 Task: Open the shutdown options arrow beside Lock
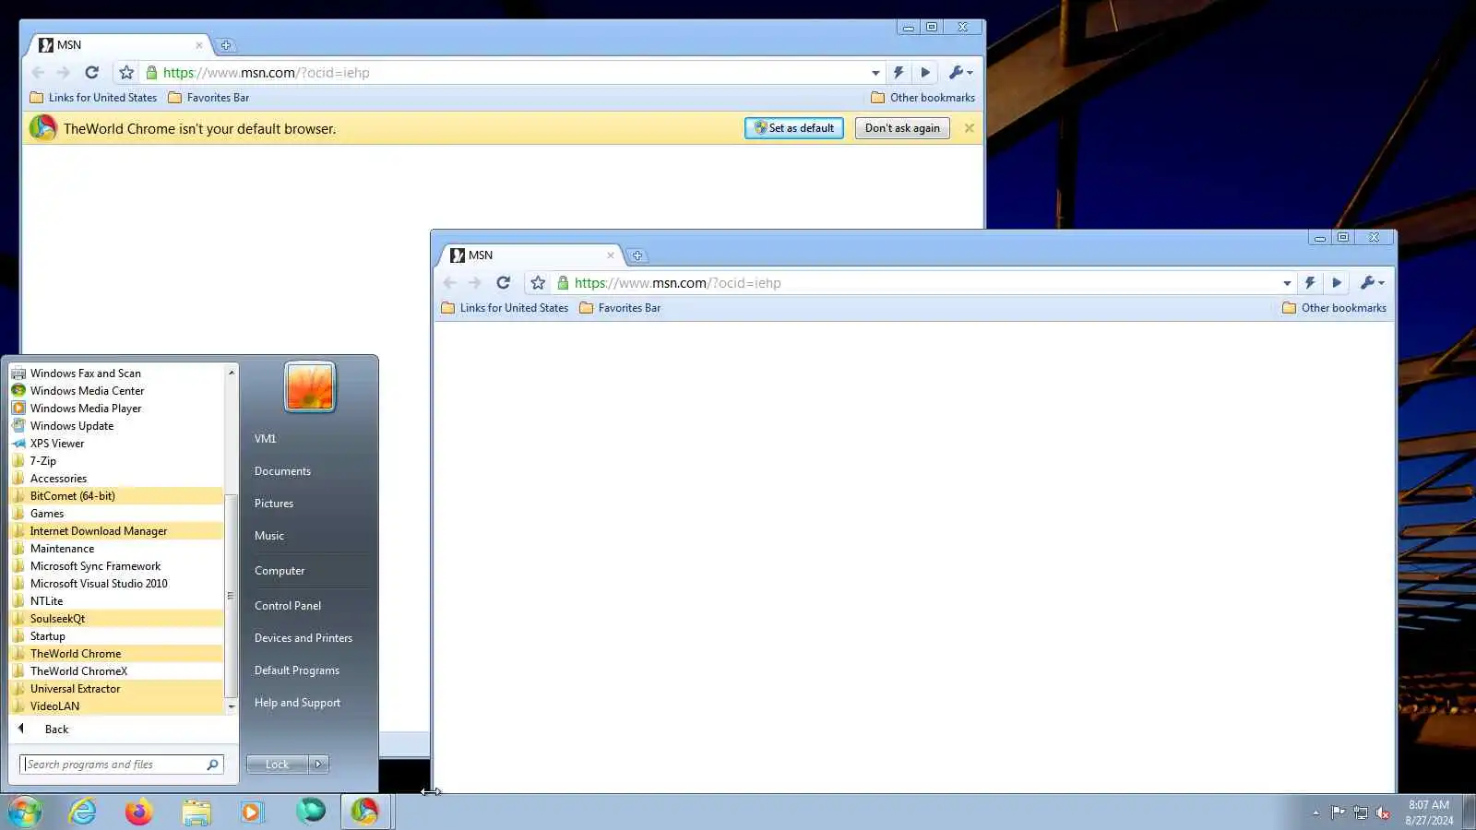[318, 765]
